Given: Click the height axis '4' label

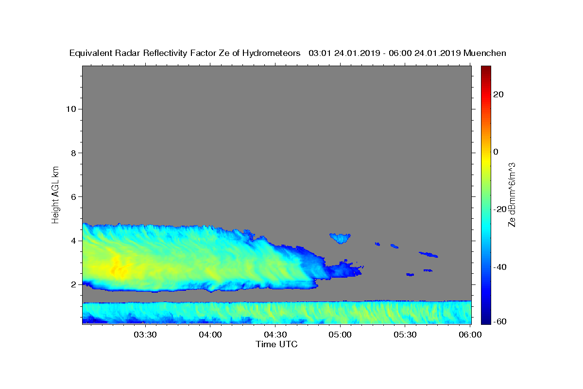Looking at the screenshot, I should pyautogui.click(x=74, y=241).
